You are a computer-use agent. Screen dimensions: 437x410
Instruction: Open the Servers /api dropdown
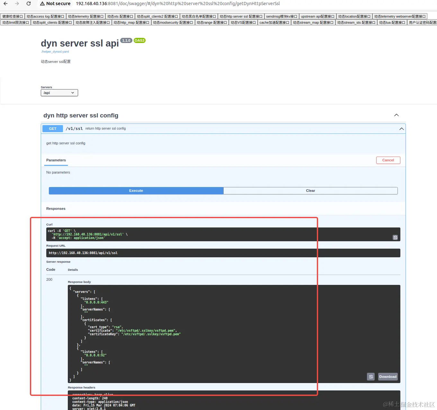point(59,93)
